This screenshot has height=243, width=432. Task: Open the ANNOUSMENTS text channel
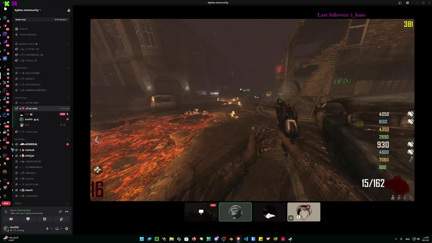tap(42, 90)
